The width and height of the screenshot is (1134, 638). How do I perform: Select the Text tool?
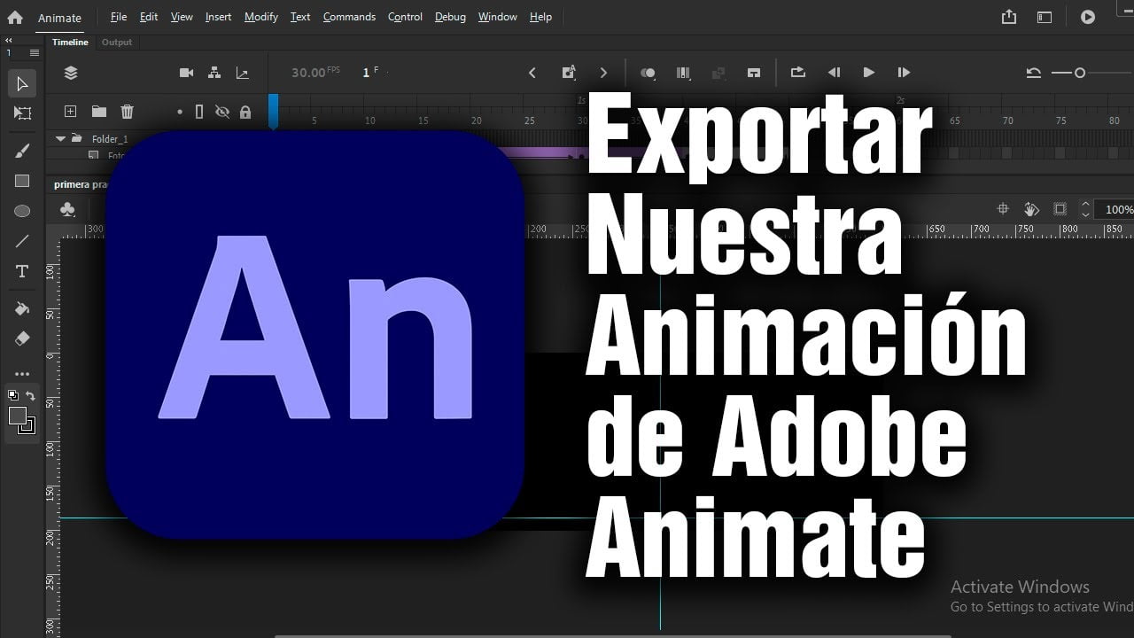pos(22,271)
